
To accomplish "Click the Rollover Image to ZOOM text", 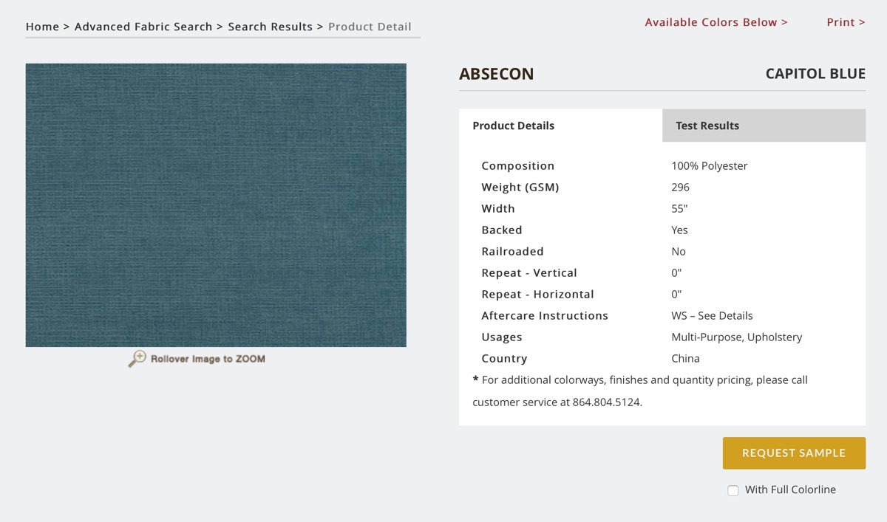I will [x=208, y=359].
